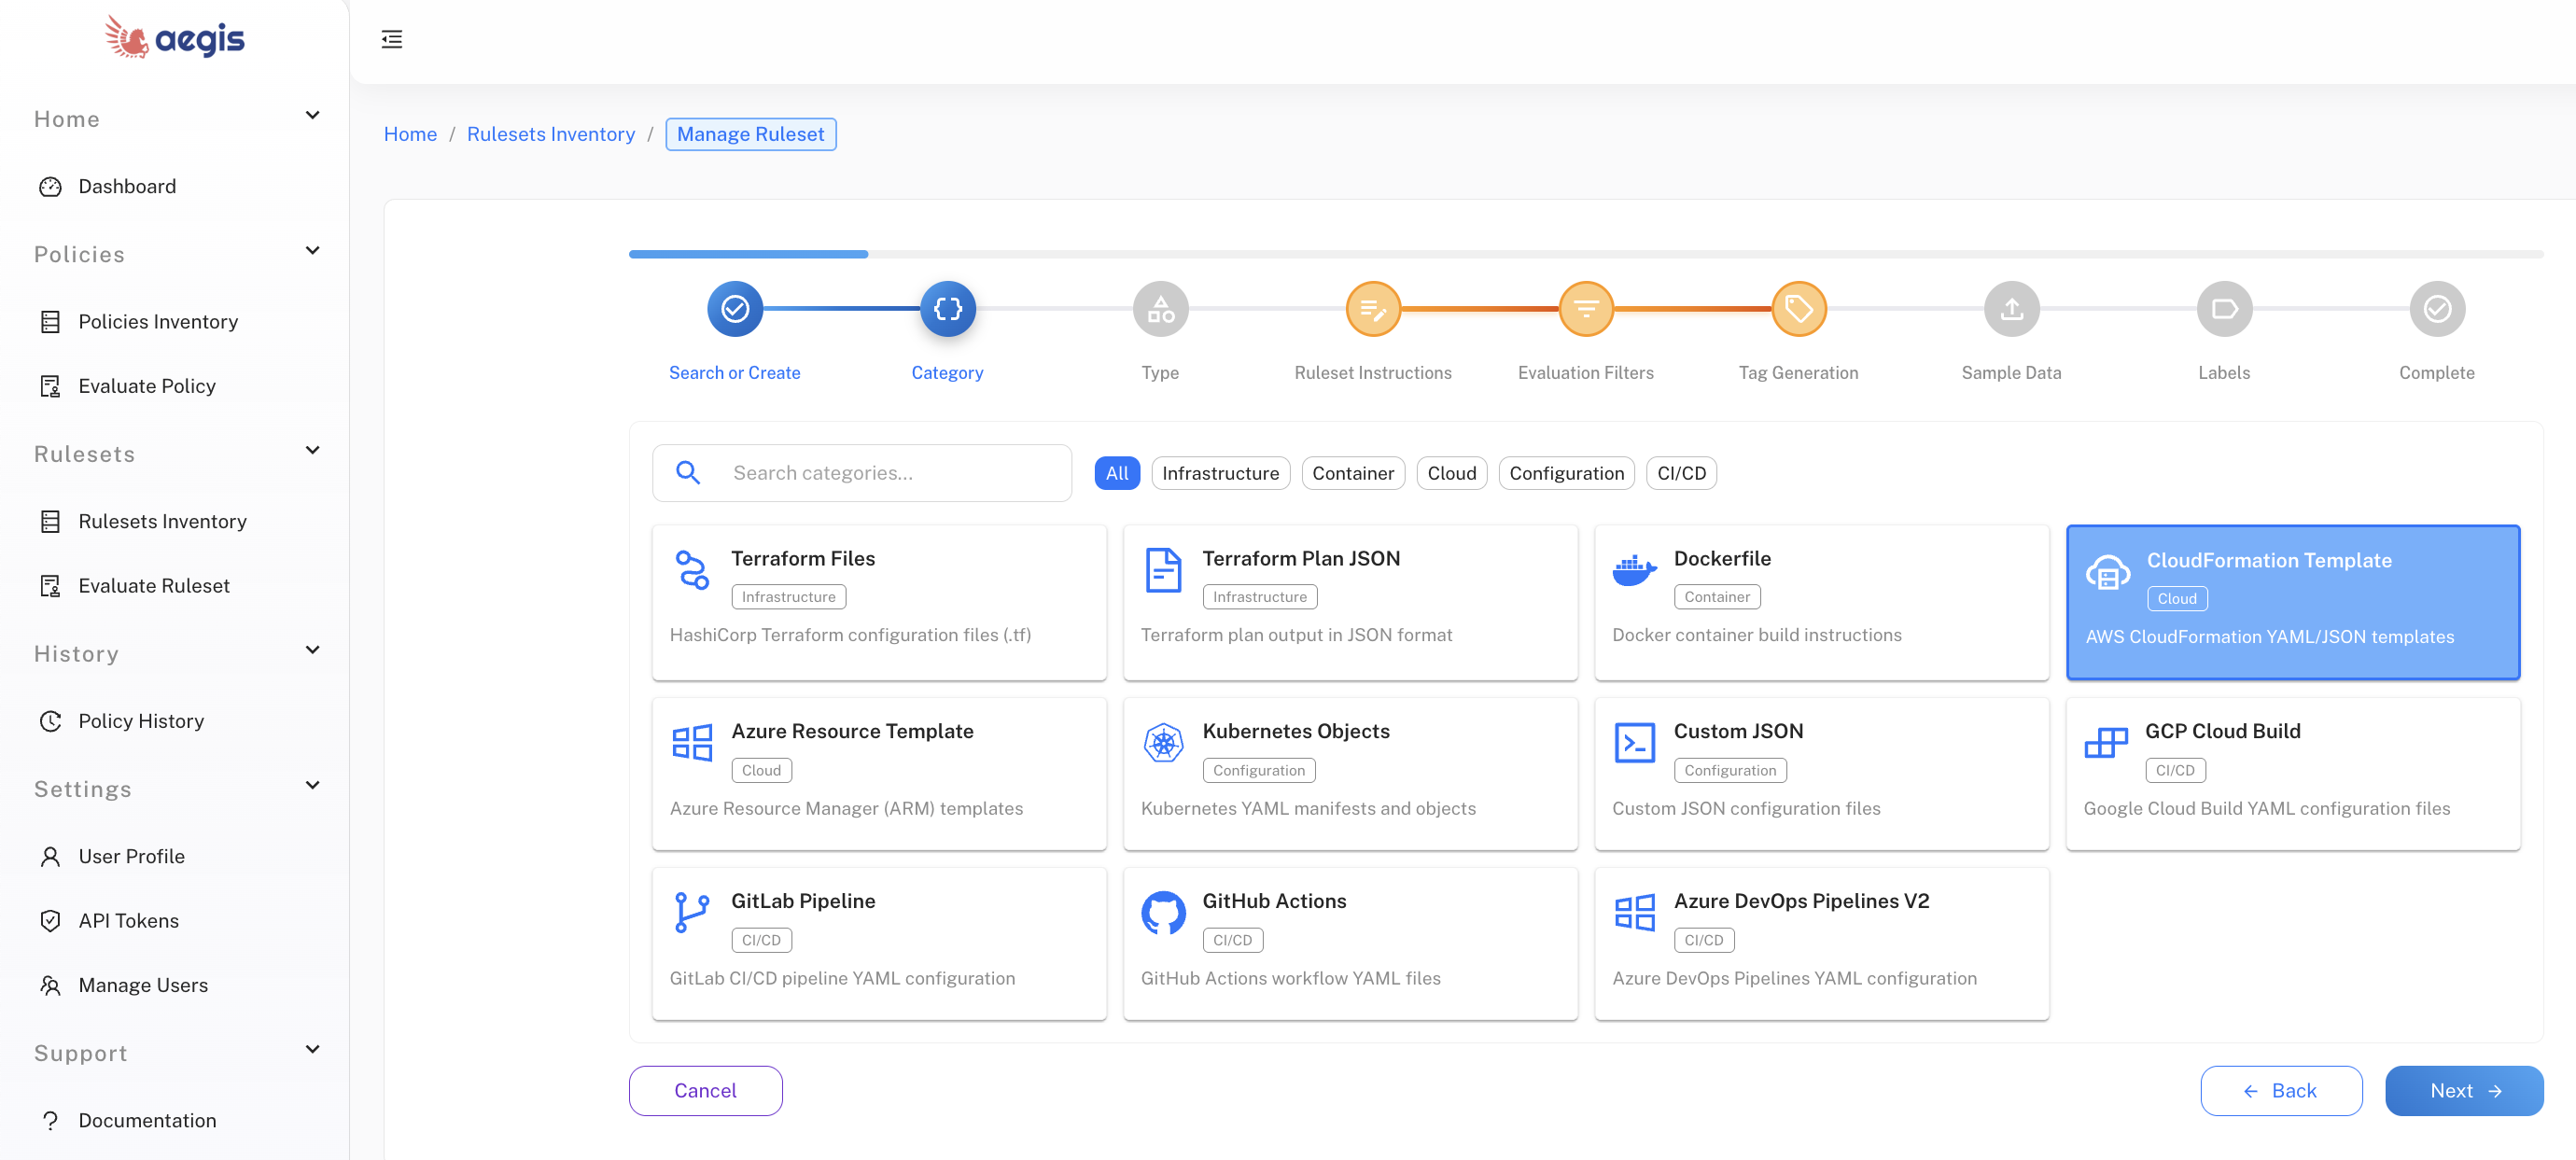Screen dimensions: 2576x1160
Task: Select the Terraform Files card icon
Action: (692, 570)
